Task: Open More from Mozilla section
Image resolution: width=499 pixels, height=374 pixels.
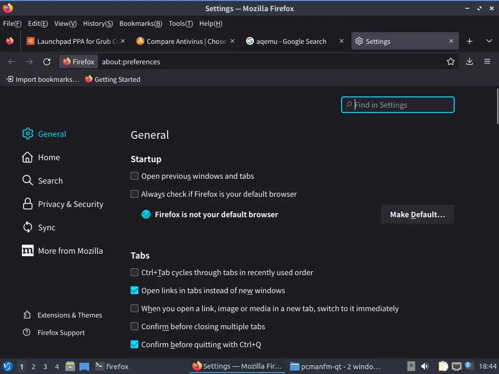Action: pyautogui.click(x=62, y=251)
